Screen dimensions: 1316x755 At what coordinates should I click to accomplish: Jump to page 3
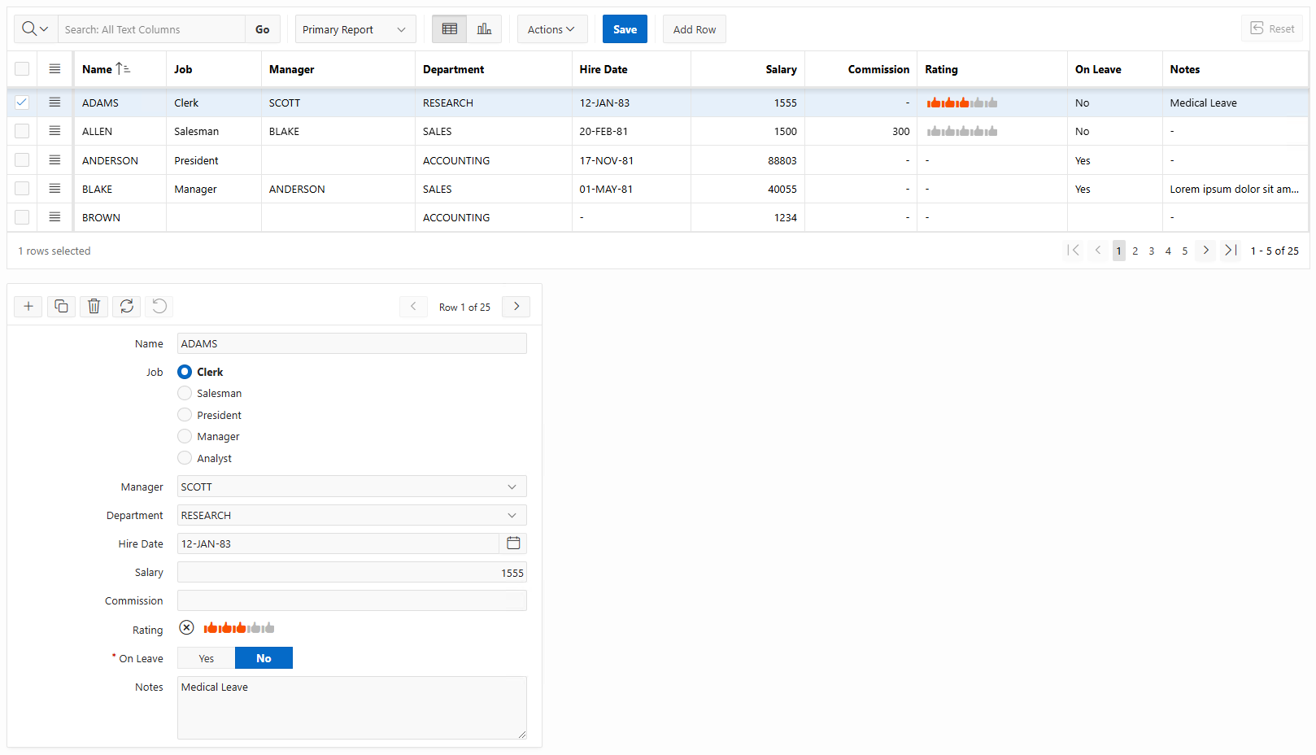(x=1152, y=251)
